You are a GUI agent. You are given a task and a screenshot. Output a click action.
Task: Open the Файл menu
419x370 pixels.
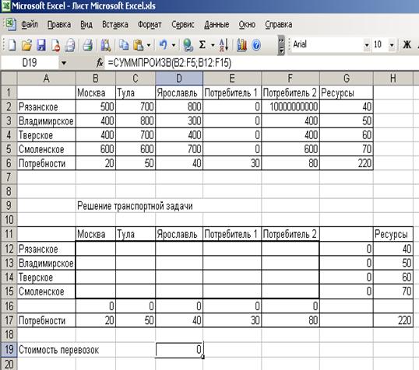(x=30, y=25)
